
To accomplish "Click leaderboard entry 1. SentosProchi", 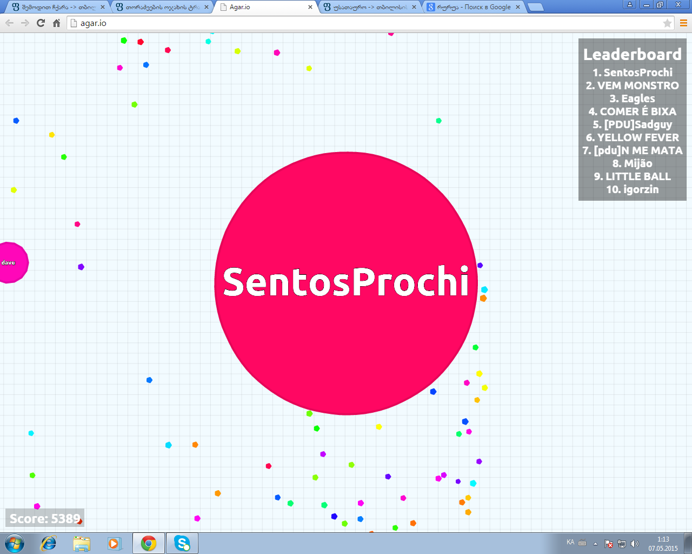I will 633,72.
